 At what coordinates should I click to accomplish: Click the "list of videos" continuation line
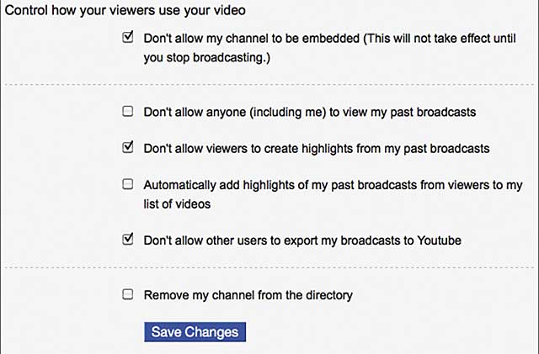tap(177, 204)
